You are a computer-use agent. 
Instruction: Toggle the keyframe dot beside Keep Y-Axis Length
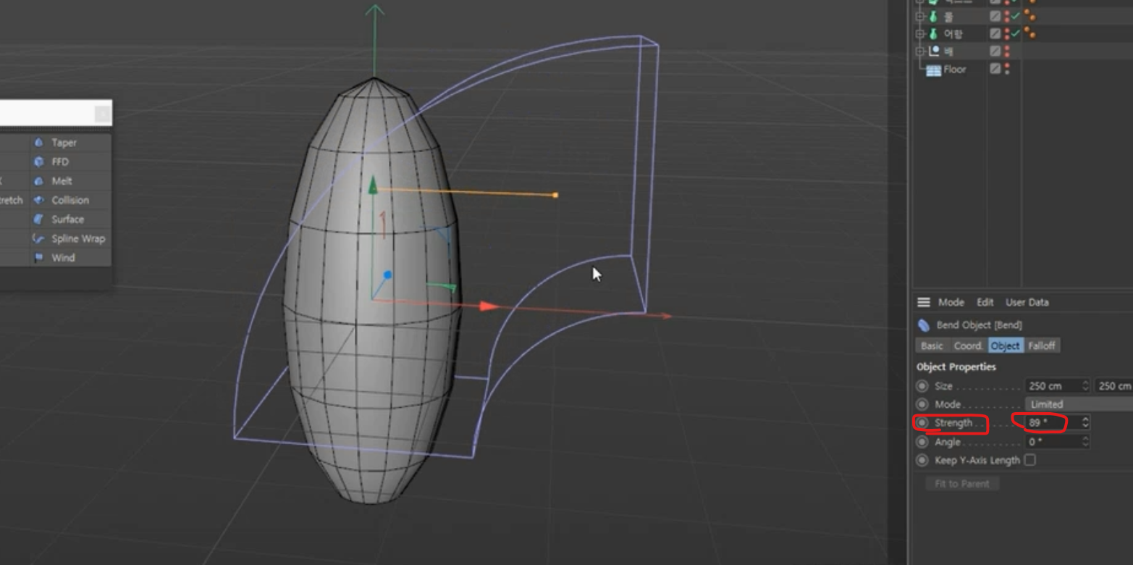[922, 460]
